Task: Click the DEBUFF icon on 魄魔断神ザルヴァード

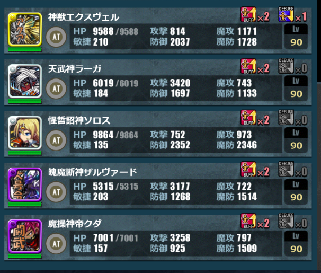Action: point(286,170)
